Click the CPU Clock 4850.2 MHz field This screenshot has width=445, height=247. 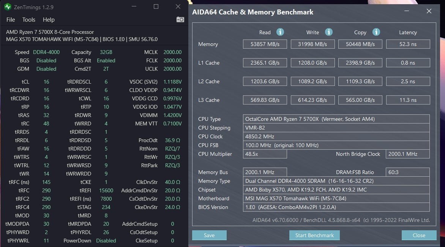point(336,136)
